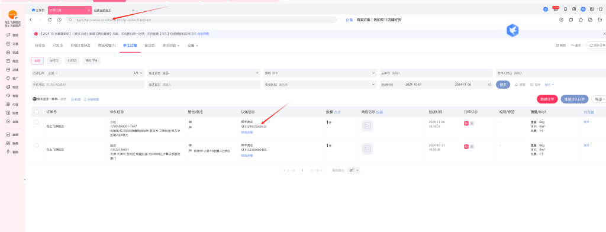Image resolution: width=606 pixels, height=232 pixels.
Task: Open the dropdown left of the 运单号 field
Action: pyautogui.click(x=320, y=73)
